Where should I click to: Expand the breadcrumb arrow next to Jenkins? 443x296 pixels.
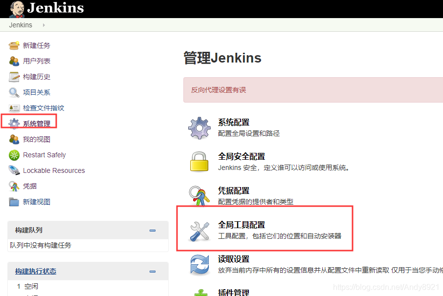point(44,25)
